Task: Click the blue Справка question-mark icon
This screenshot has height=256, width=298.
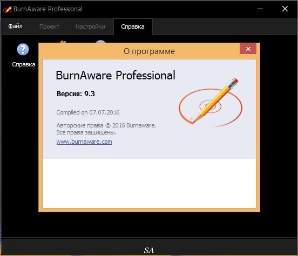Action: 23,50
